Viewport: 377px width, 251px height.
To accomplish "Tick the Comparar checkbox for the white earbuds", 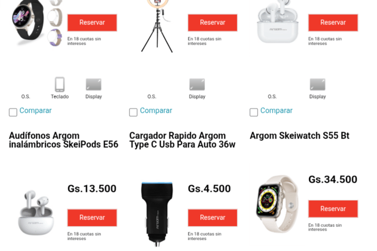I will pos(254,112).
